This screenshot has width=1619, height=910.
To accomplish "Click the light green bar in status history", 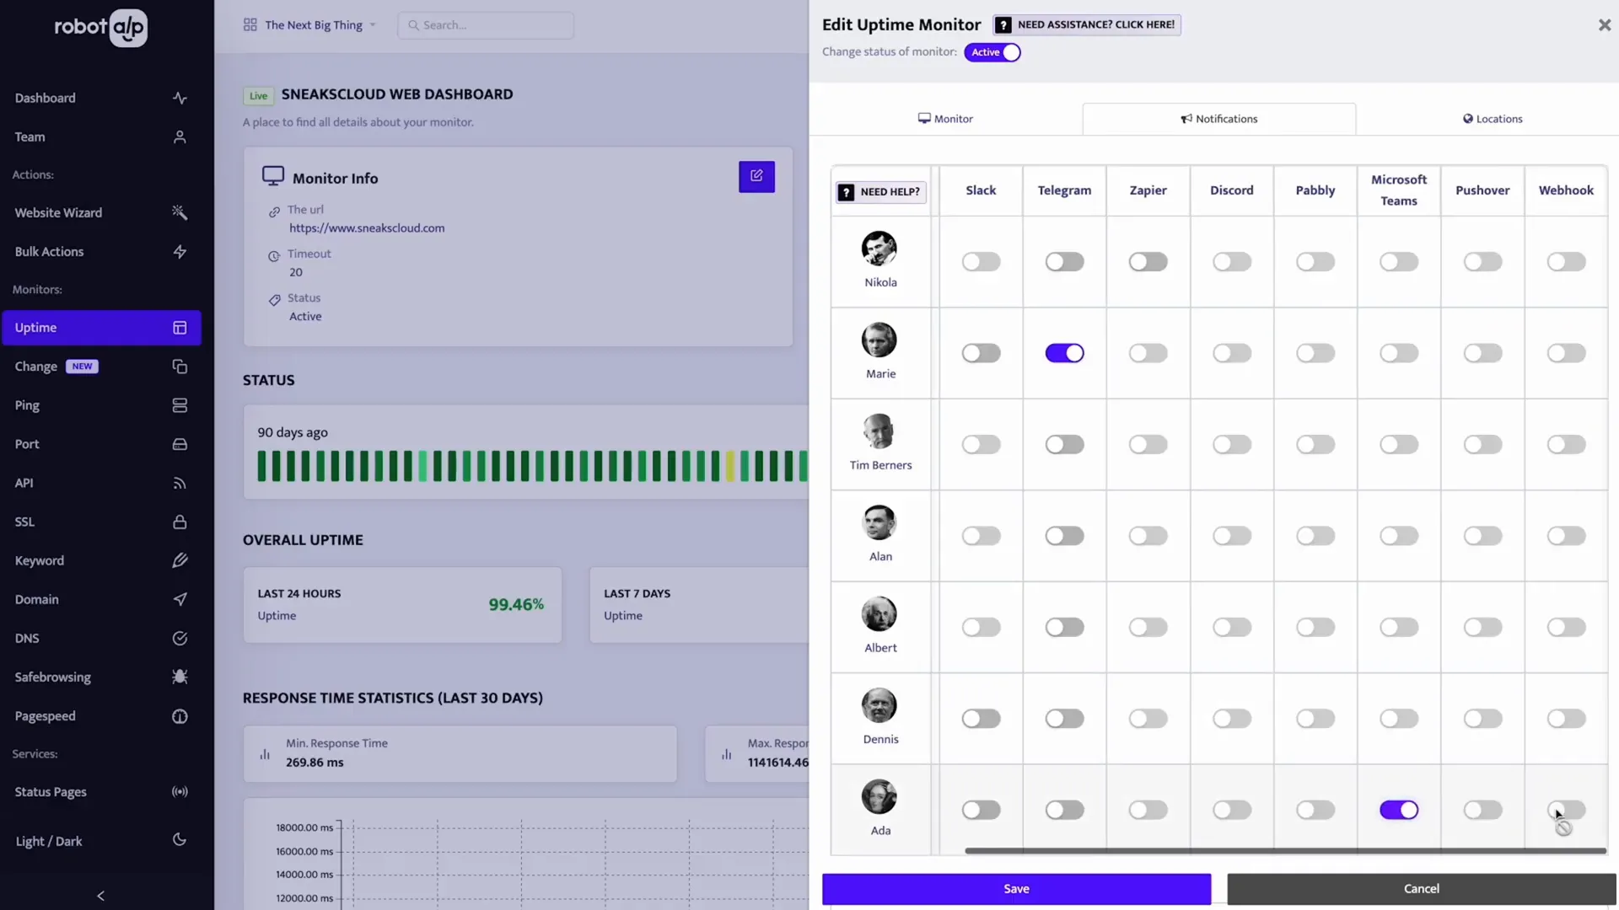I will tap(422, 466).
